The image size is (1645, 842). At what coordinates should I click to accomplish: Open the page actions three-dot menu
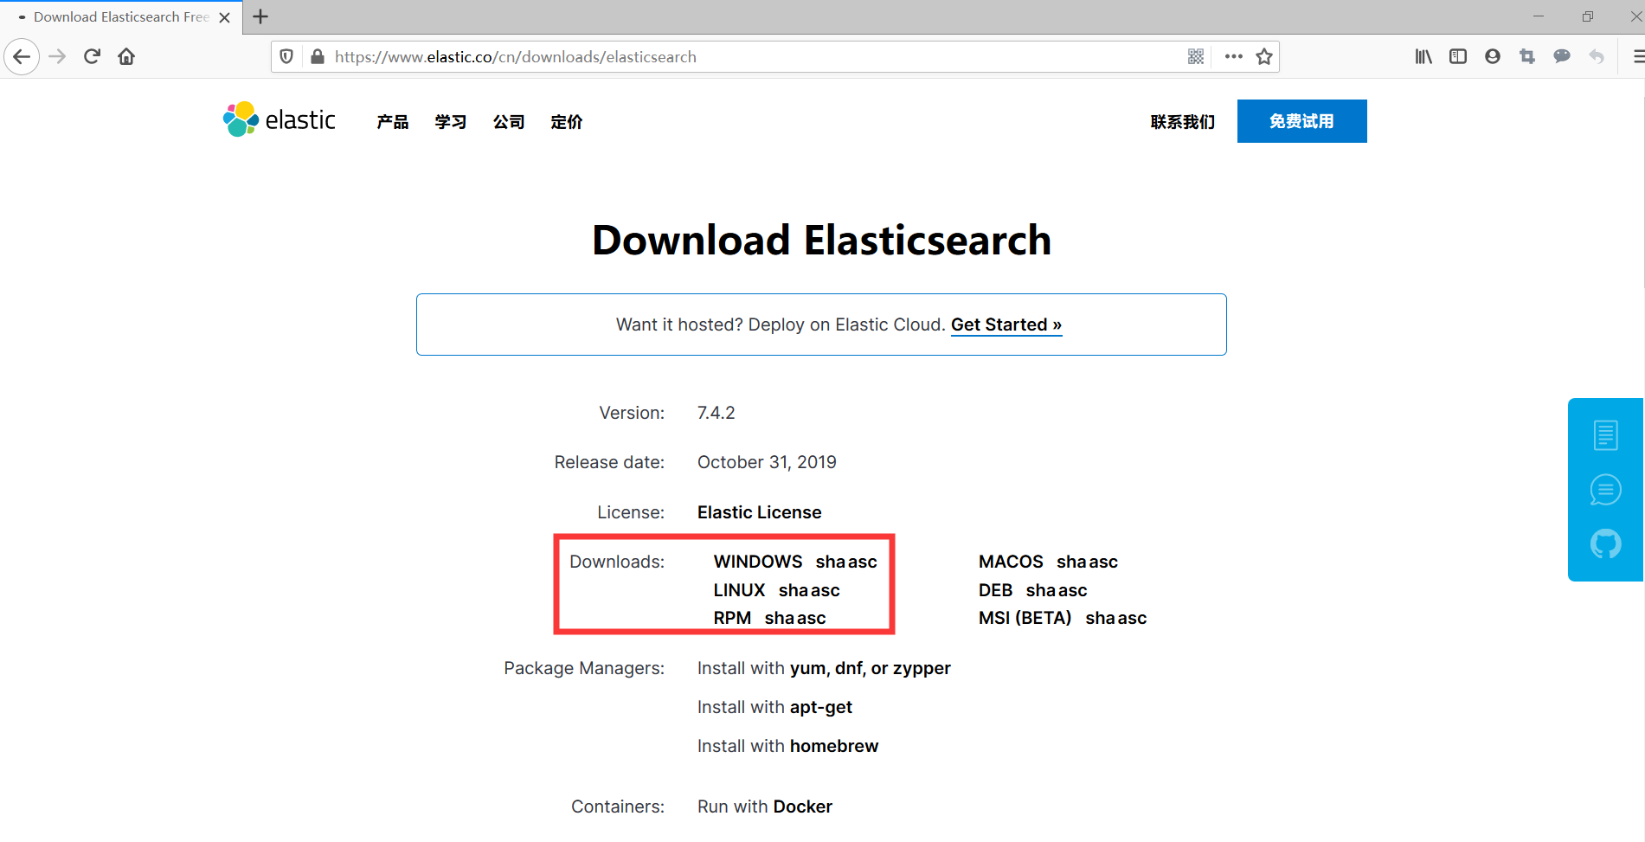[x=1234, y=57]
